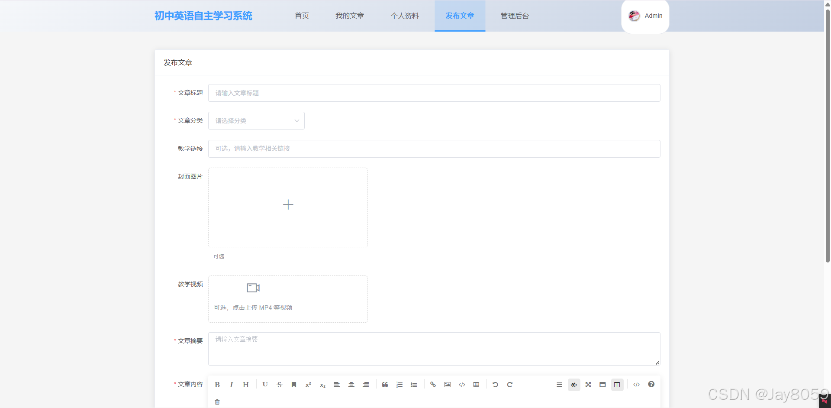Open the editor navigation menu icon

(x=559, y=385)
